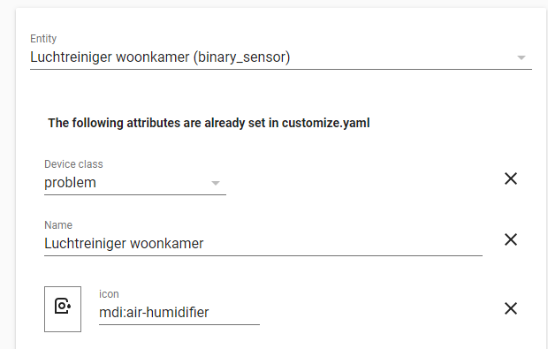The height and width of the screenshot is (349, 548).
Task: Click '(binary_sensor)' text in Entity field
Action: pos(242,57)
